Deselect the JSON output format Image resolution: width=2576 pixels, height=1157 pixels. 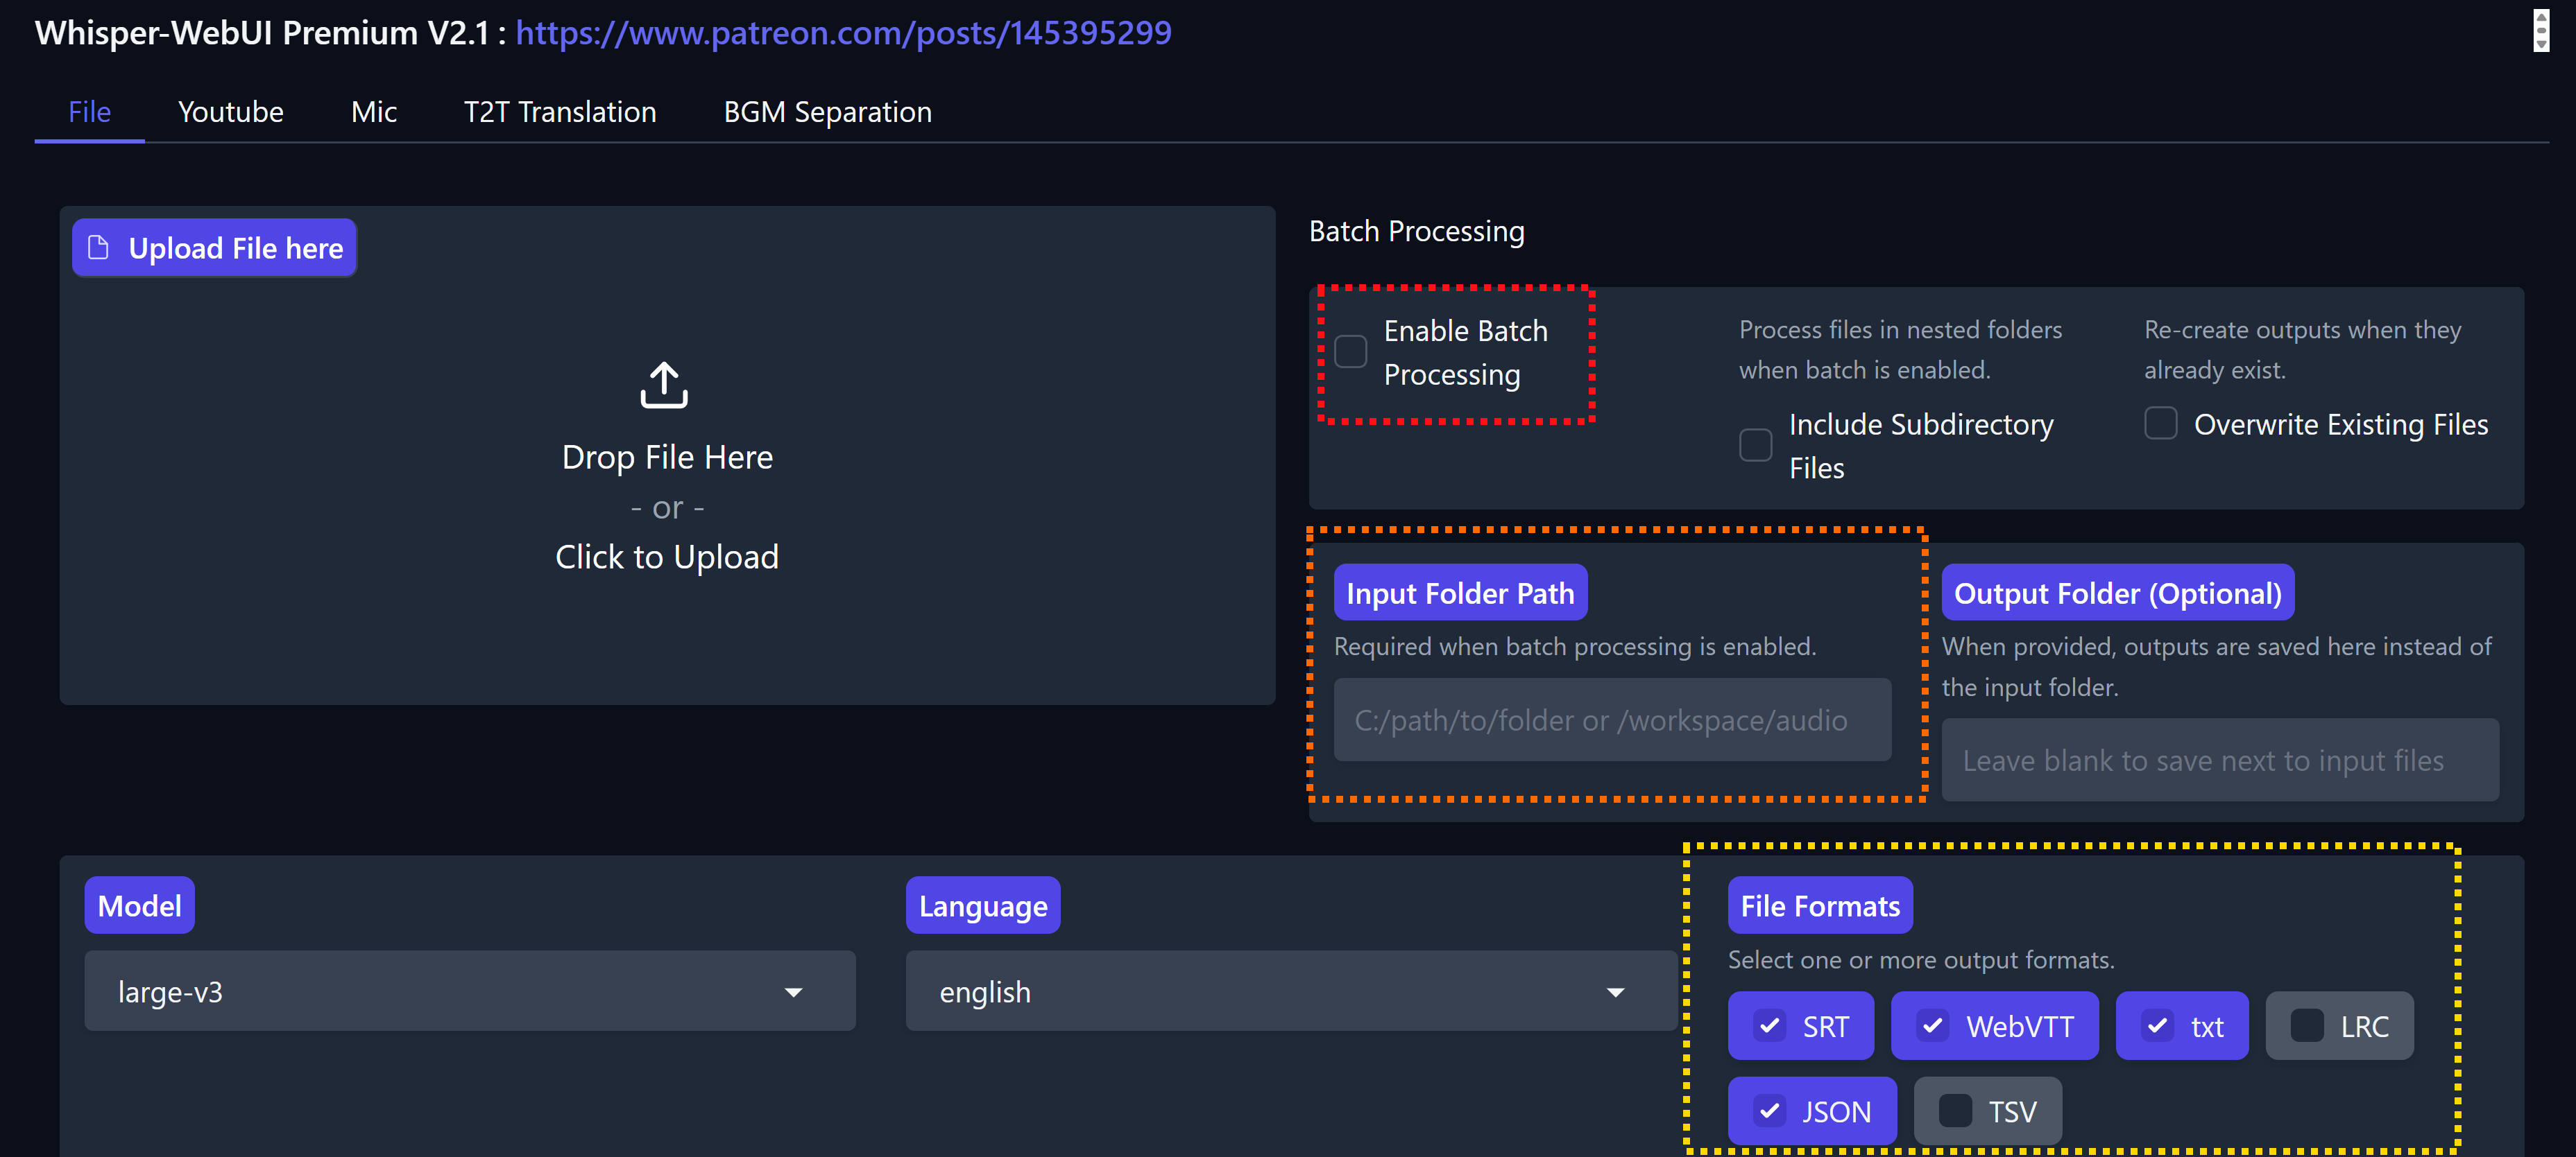point(1770,1111)
